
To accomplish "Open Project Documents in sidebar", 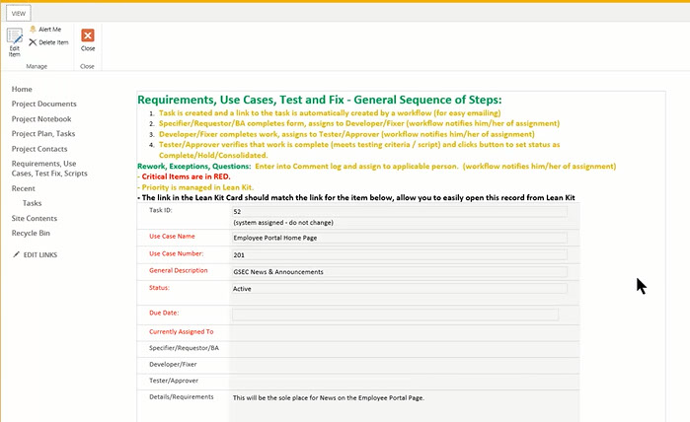I will [43, 104].
